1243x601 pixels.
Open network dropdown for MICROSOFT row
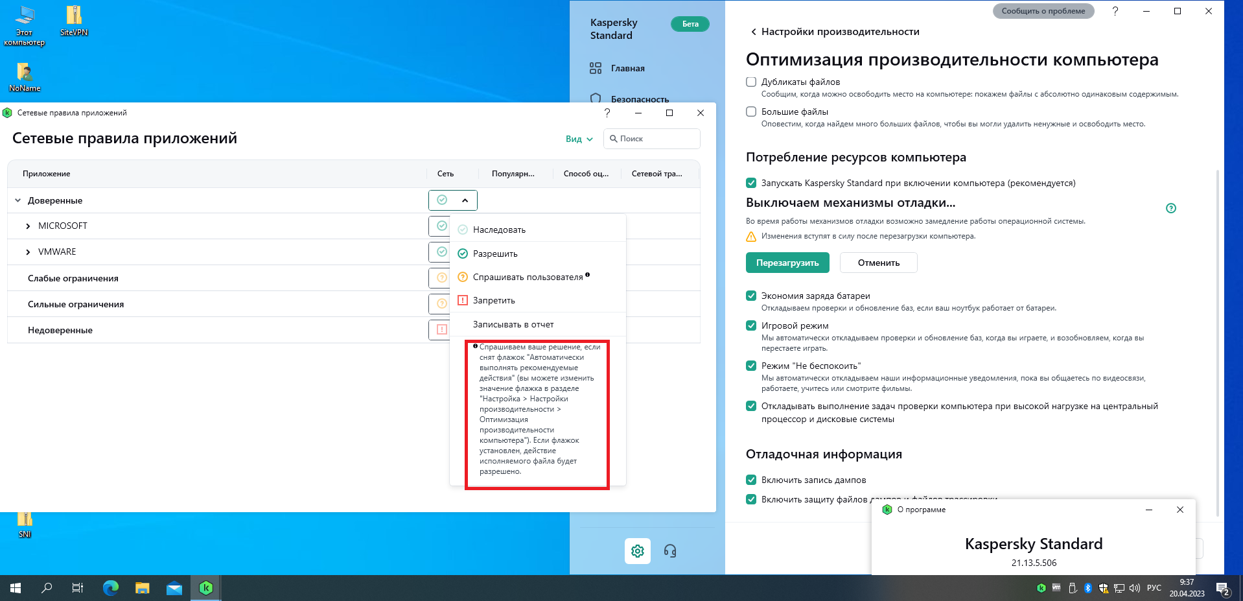click(x=439, y=226)
